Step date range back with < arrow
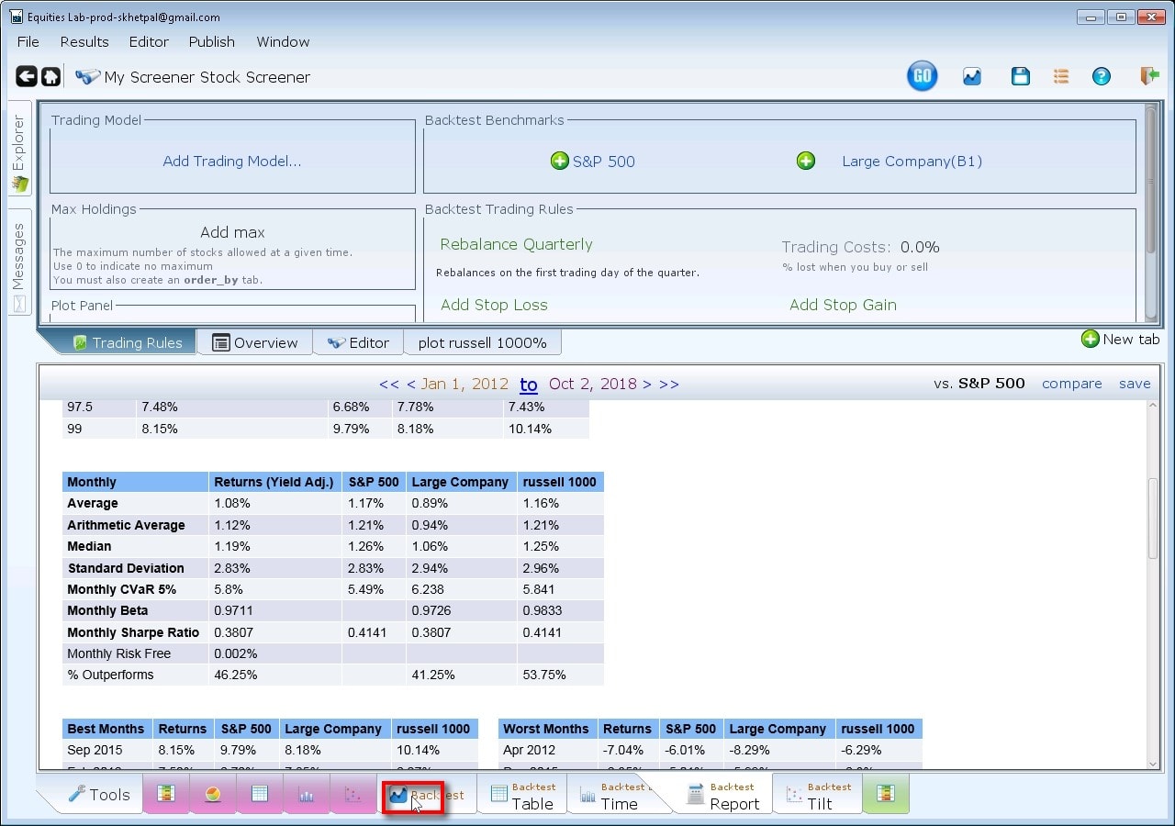This screenshot has height=826, width=1175. 410,384
